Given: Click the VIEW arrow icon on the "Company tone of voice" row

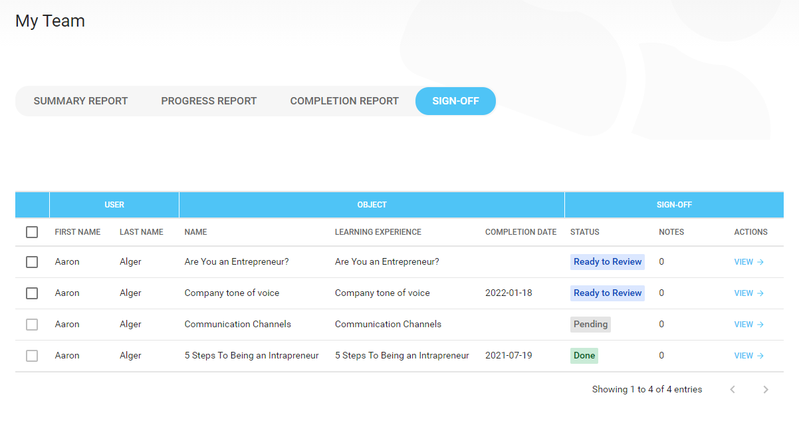Looking at the screenshot, I should click(762, 293).
